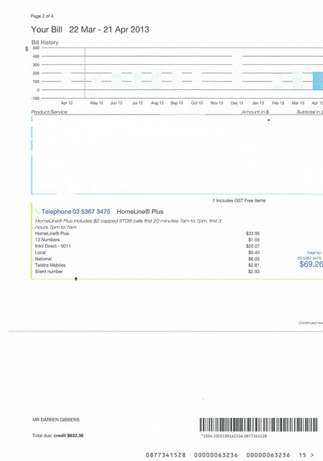Click the bill period '22 Mar - 21 Apr 2013'
The image size is (323, 461).
point(109,30)
